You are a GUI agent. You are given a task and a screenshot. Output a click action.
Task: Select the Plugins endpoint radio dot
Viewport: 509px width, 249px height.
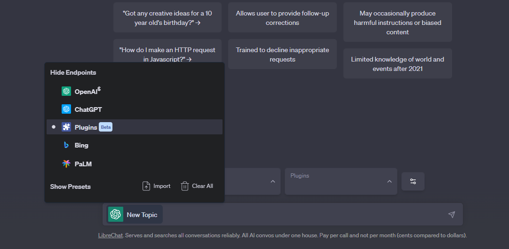point(54,127)
